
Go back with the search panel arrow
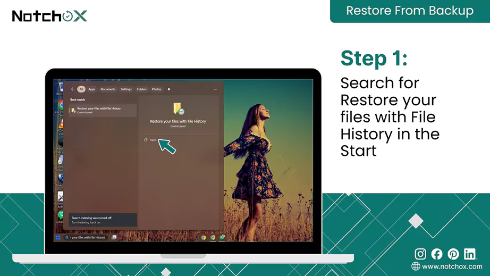pos(72,89)
